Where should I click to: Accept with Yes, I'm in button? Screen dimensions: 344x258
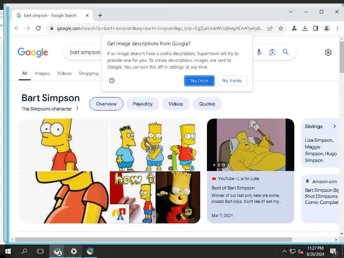pyautogui.click(x=199, y=81)
